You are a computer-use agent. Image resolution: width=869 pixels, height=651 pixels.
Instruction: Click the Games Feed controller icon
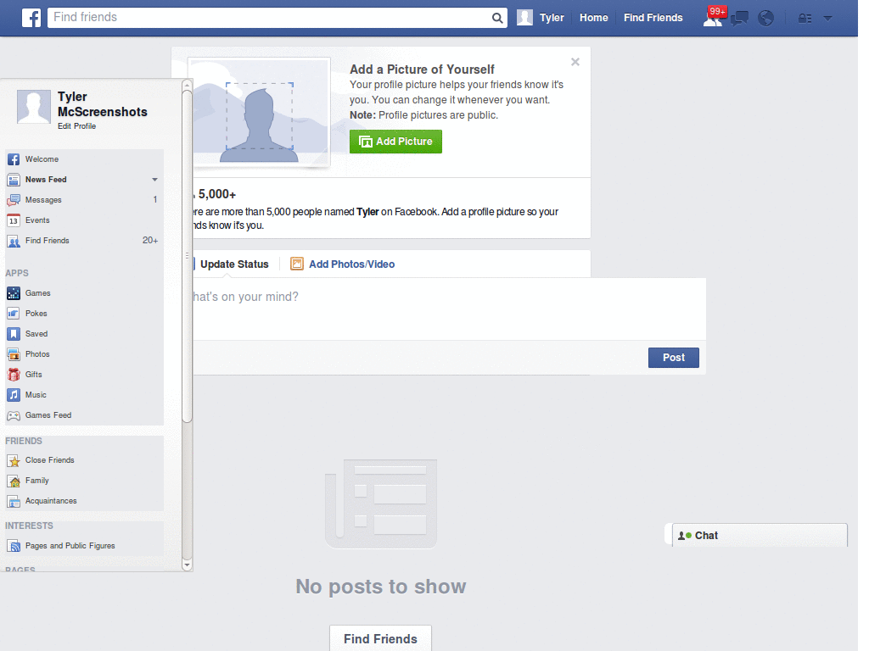click(14, 415)
